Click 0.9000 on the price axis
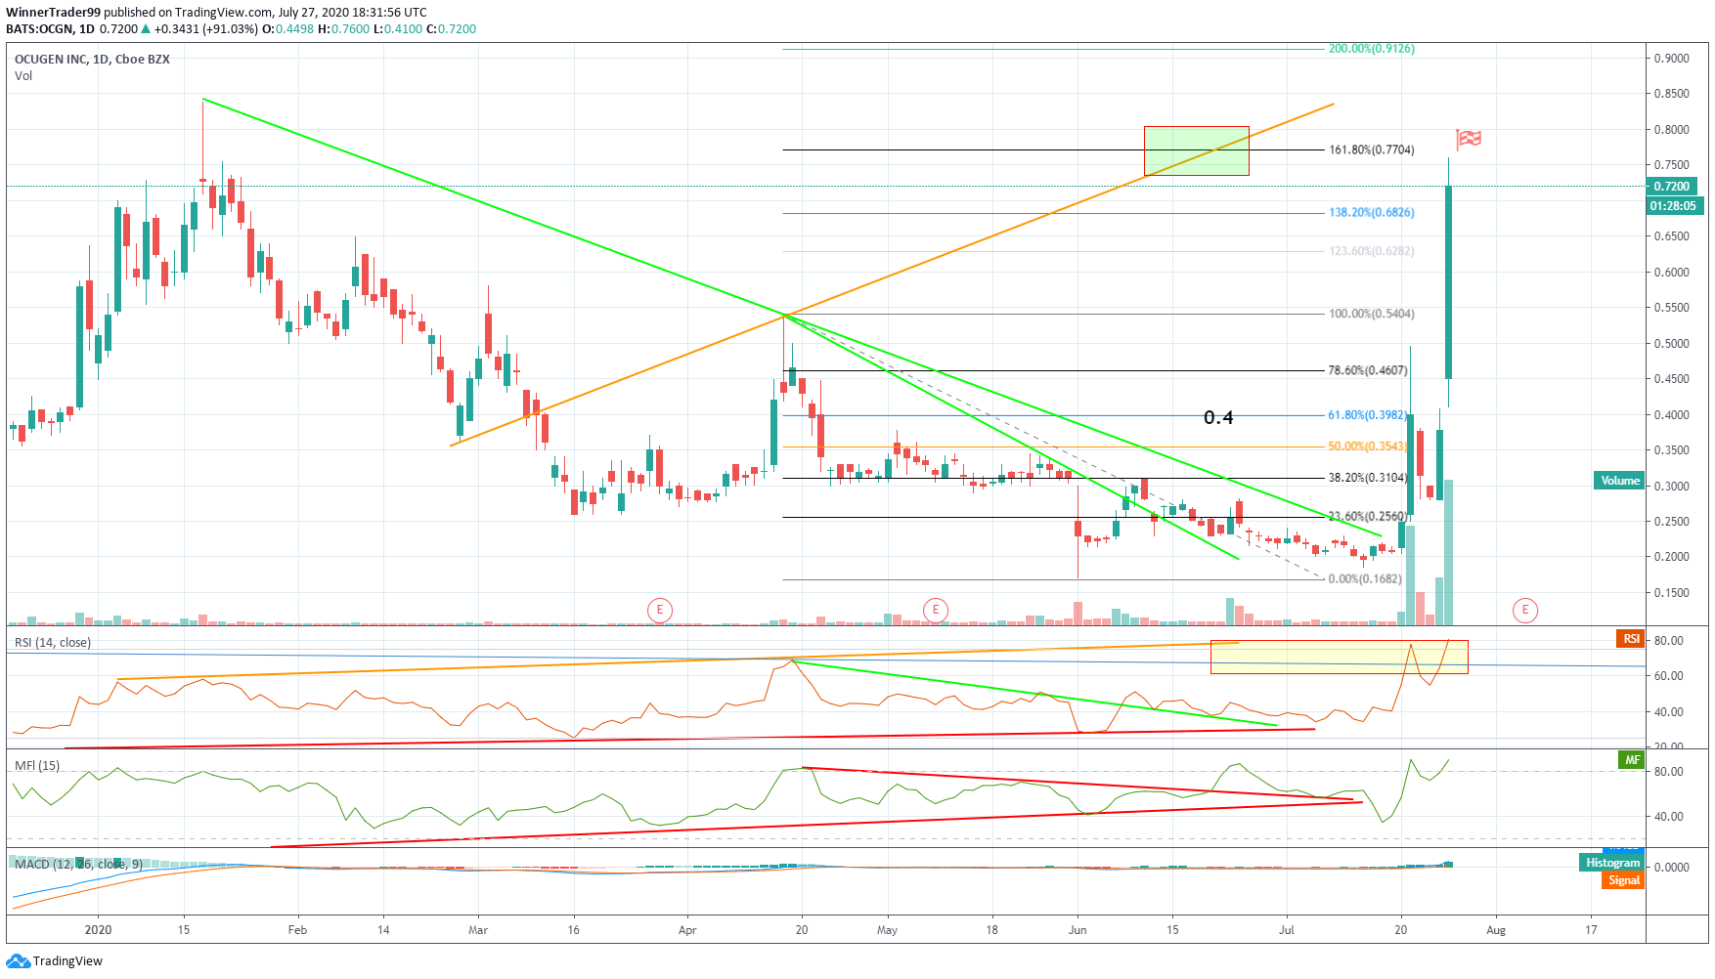The width and height of the screenshot is (1715, 979). click(1672, 59)
